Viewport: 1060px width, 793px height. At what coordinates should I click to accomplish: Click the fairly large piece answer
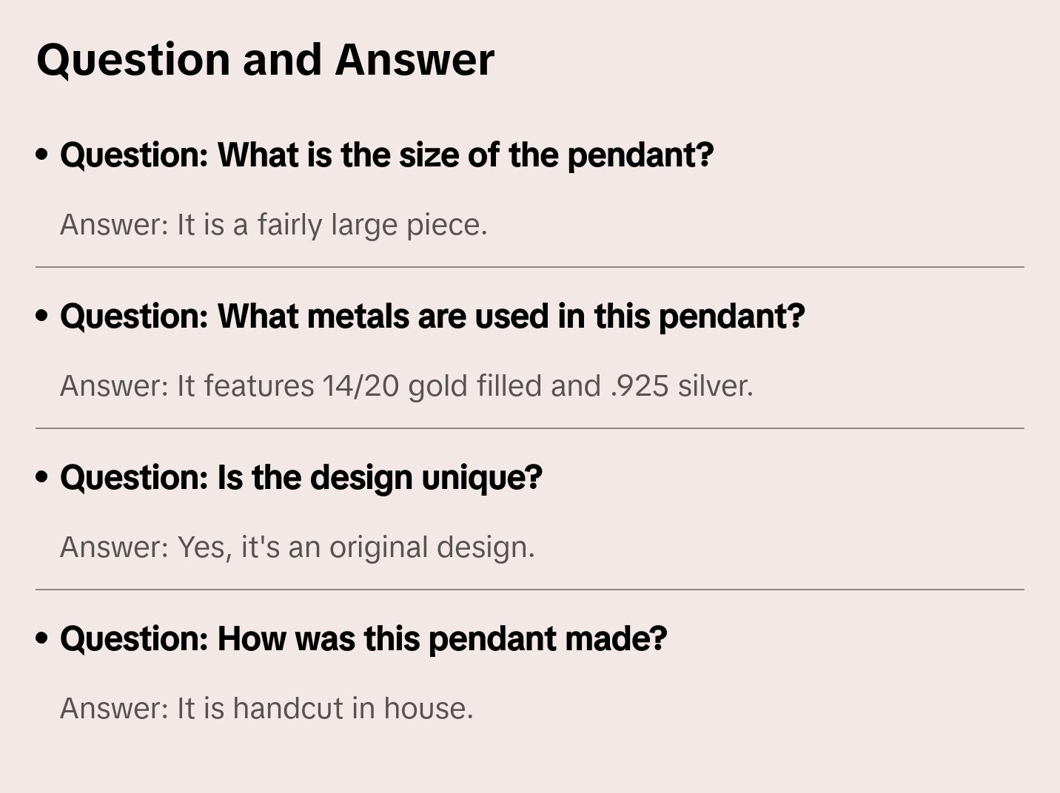click(274, 225)
